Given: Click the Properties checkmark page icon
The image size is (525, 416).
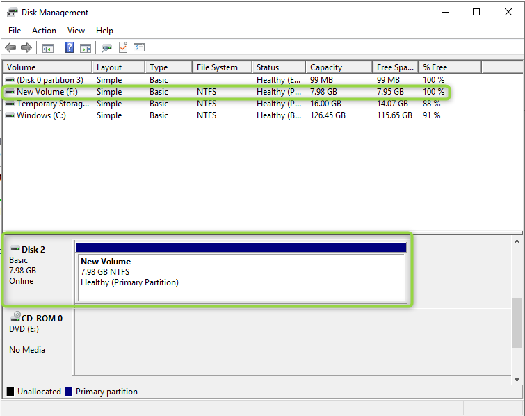Looking at the screenshot, I should (x=123, y=47).
